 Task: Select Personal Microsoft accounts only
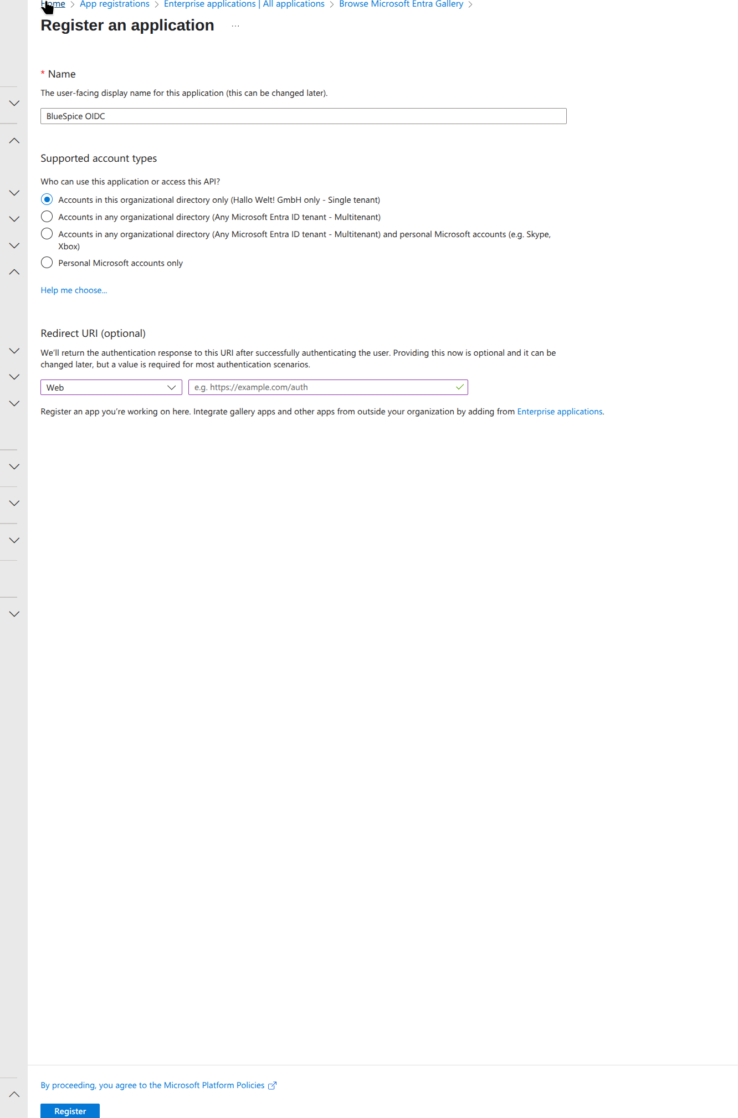(x=47, y=263)
